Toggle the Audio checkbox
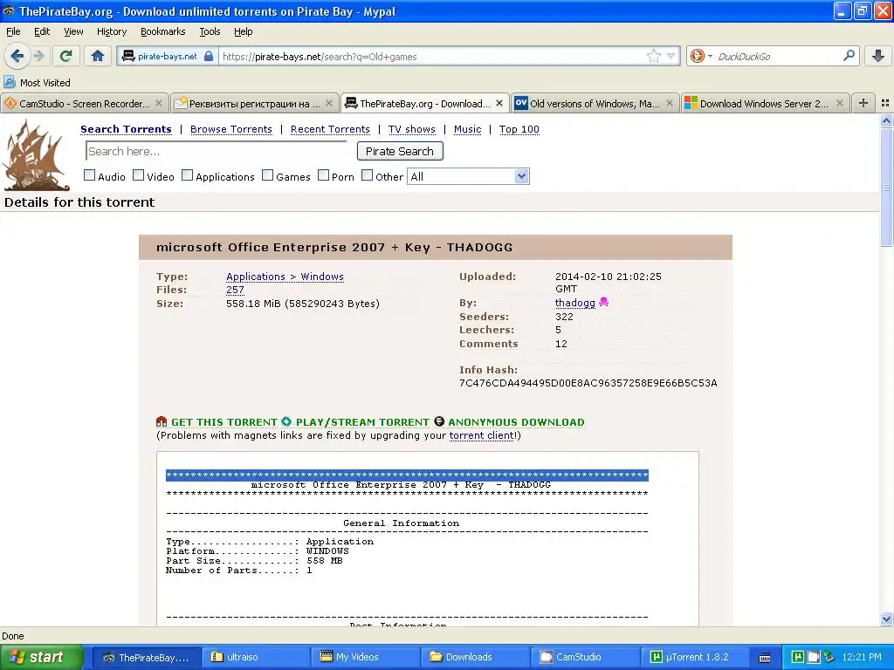 90,174
